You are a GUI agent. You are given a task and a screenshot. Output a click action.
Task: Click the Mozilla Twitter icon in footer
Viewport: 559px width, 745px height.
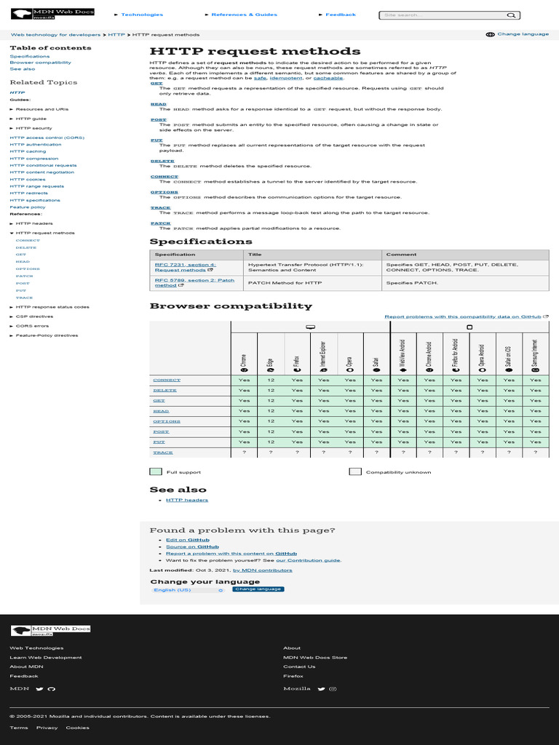tap(321, 689)
